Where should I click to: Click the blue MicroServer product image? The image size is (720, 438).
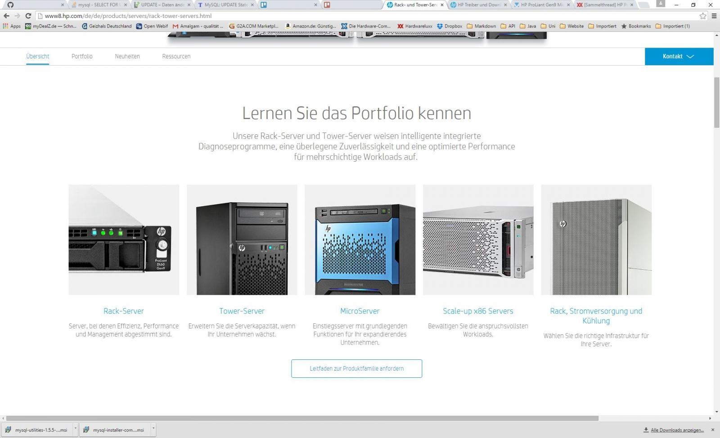point(360,240)
